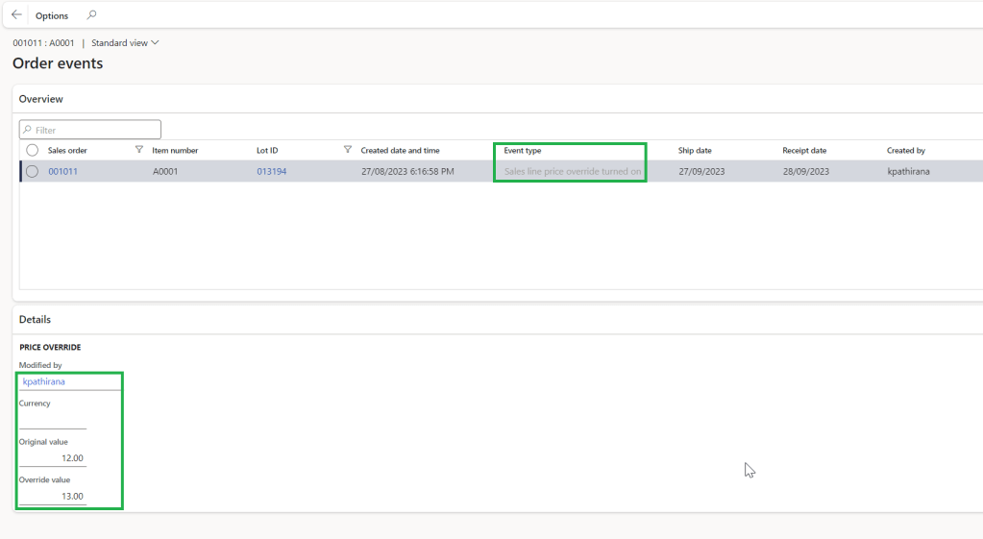The image size is (983, 539).
Task: Click the back arrow icon
Action: (x=16, y=15)
